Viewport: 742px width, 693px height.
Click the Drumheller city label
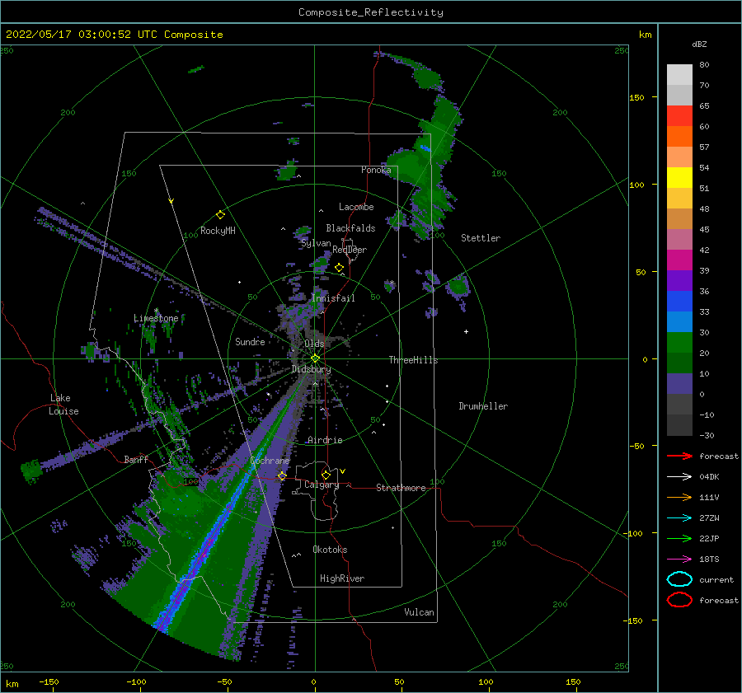point(483,406)
